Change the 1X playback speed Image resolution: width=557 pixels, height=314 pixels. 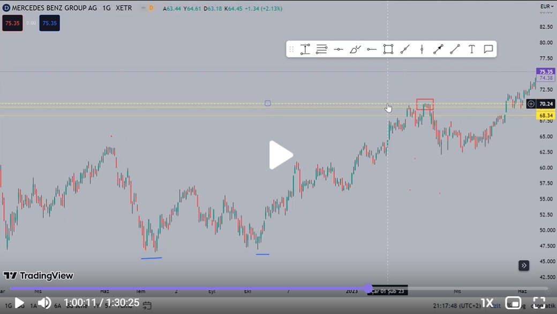487,303
